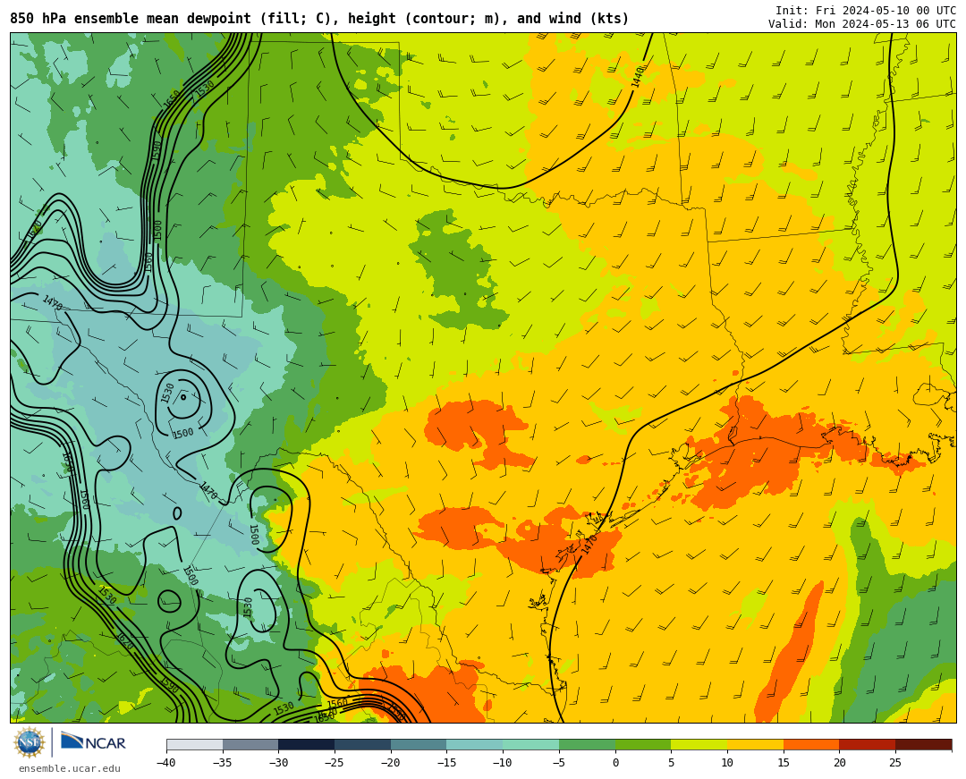Select the 850 hPa ensemble mean dewpoint title
This screenshot has width=966, height=779.
pyautogui.click(x=319, y=19)
